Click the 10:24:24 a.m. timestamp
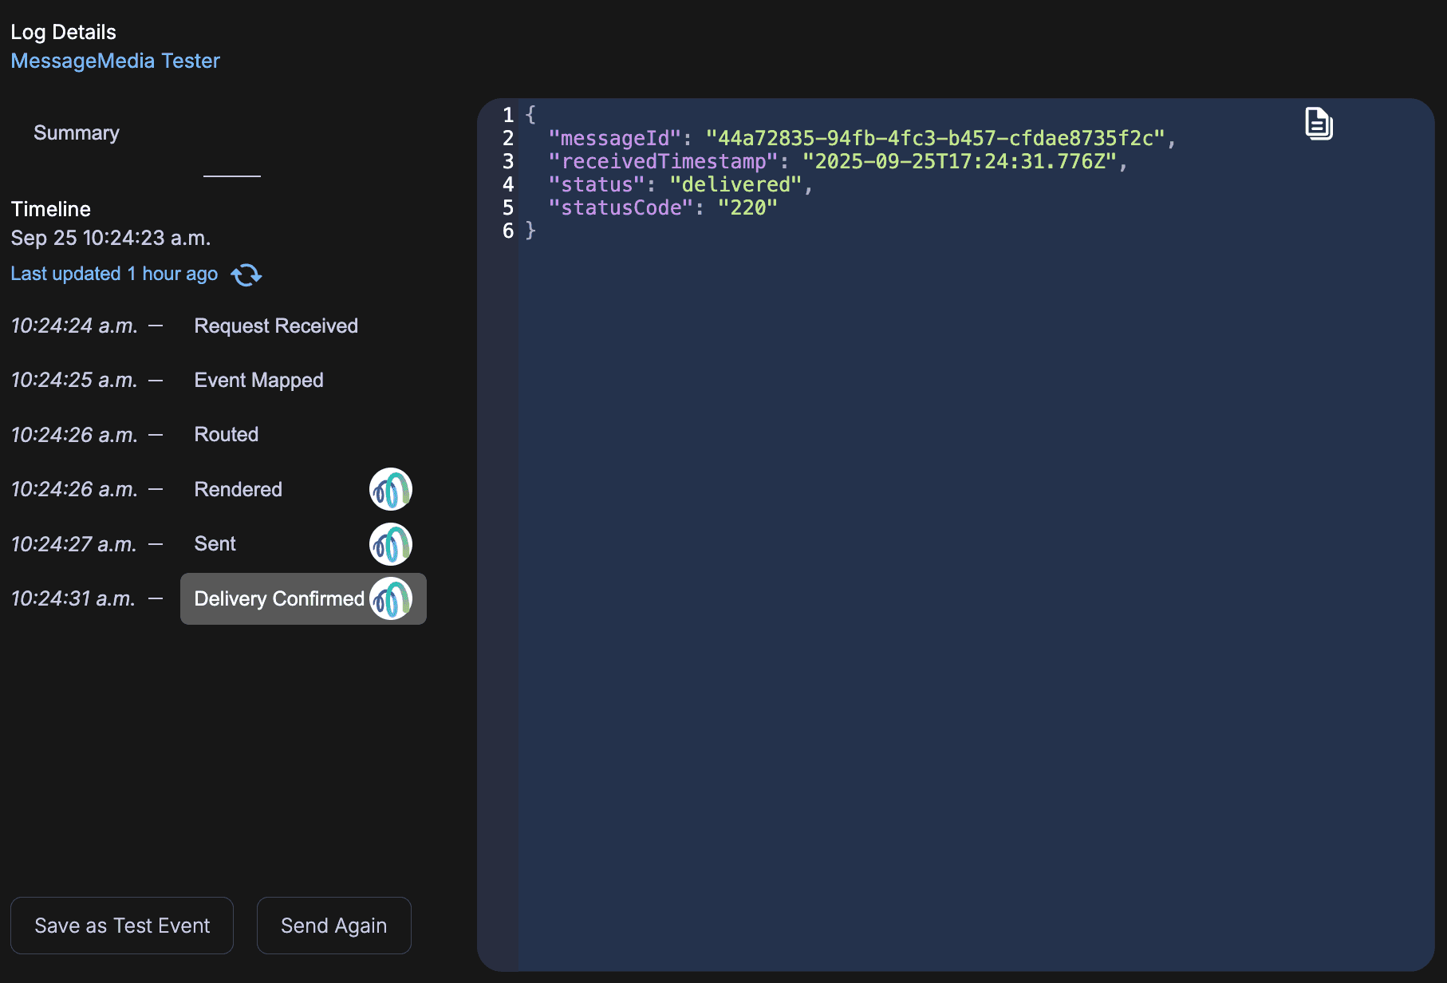 74,326
